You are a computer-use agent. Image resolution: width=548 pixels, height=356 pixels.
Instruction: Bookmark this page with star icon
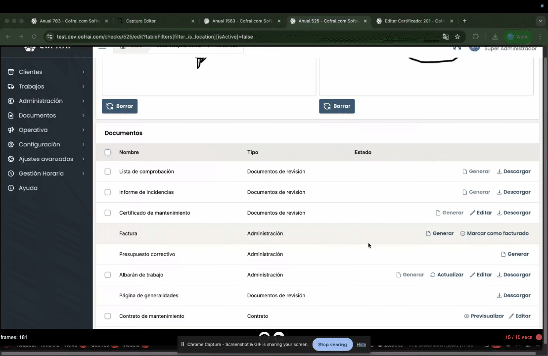point(457,37)
